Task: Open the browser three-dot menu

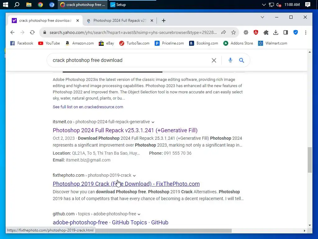Action: 306,32
